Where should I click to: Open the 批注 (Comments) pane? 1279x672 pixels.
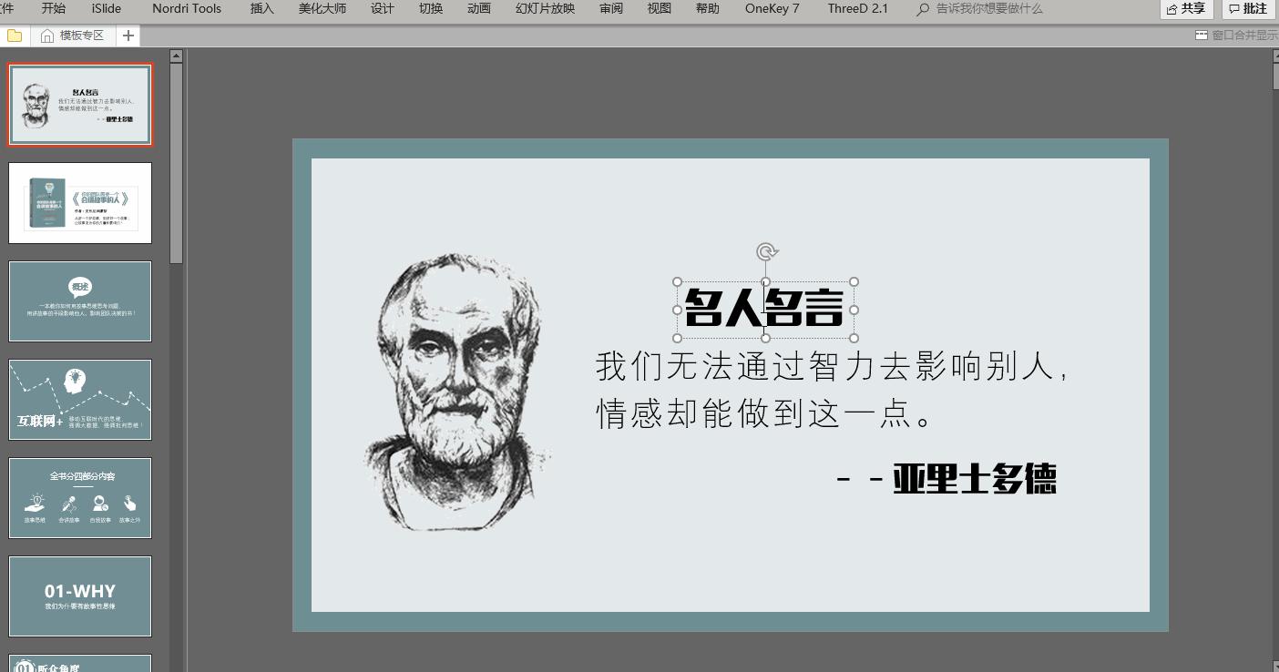click(x=1247, y=9)
